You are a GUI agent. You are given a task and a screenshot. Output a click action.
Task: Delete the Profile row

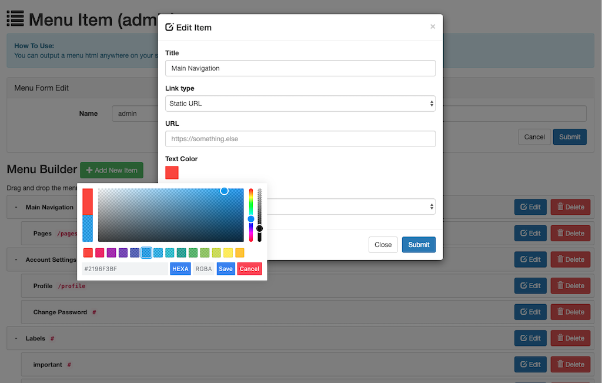tap(570, 286)
